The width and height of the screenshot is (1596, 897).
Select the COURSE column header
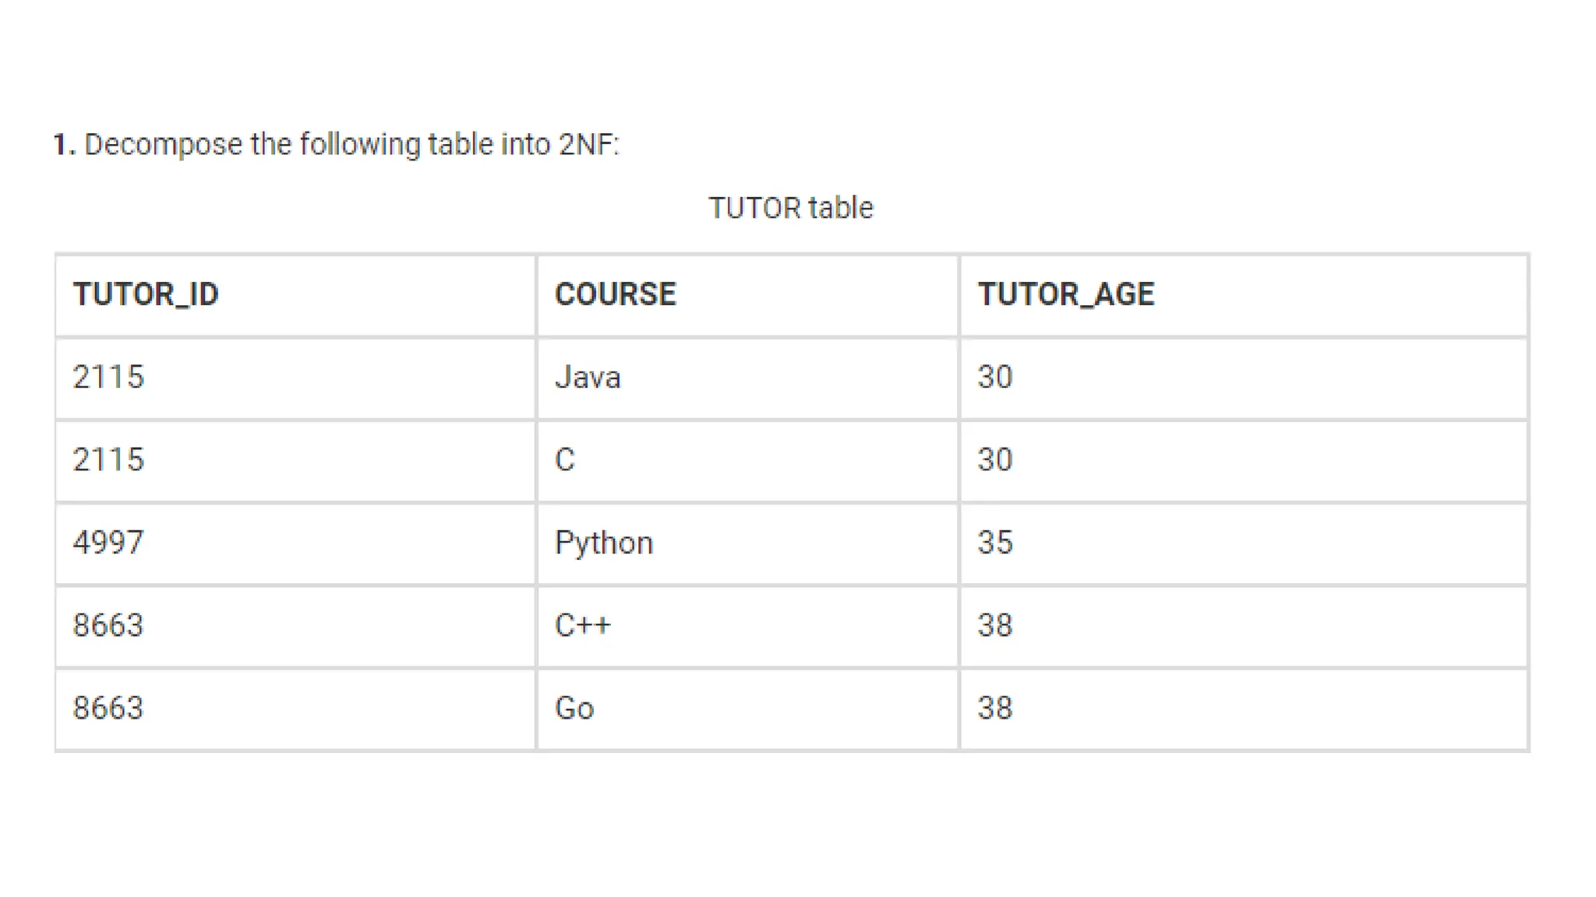click(615, 294)
